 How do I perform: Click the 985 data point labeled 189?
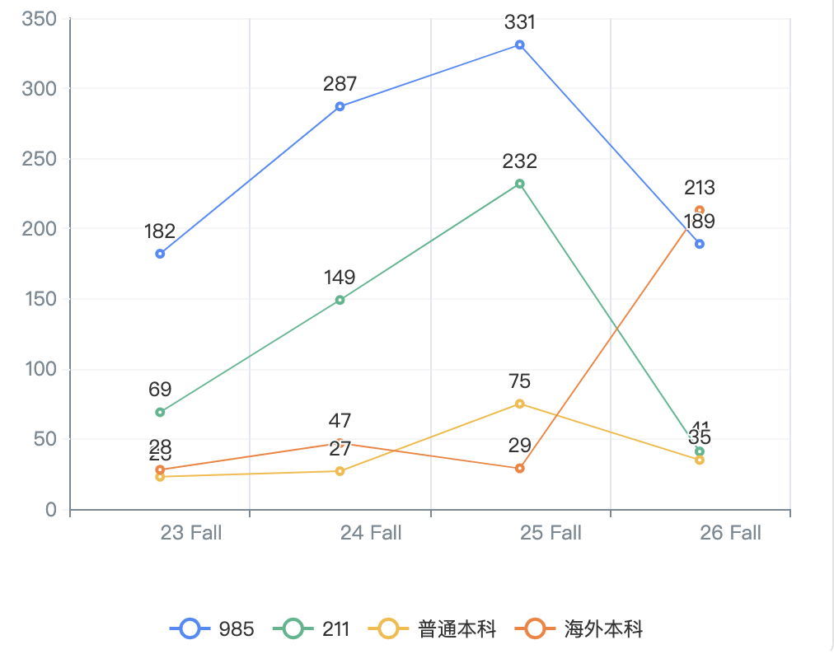click(x=700, y=244)
